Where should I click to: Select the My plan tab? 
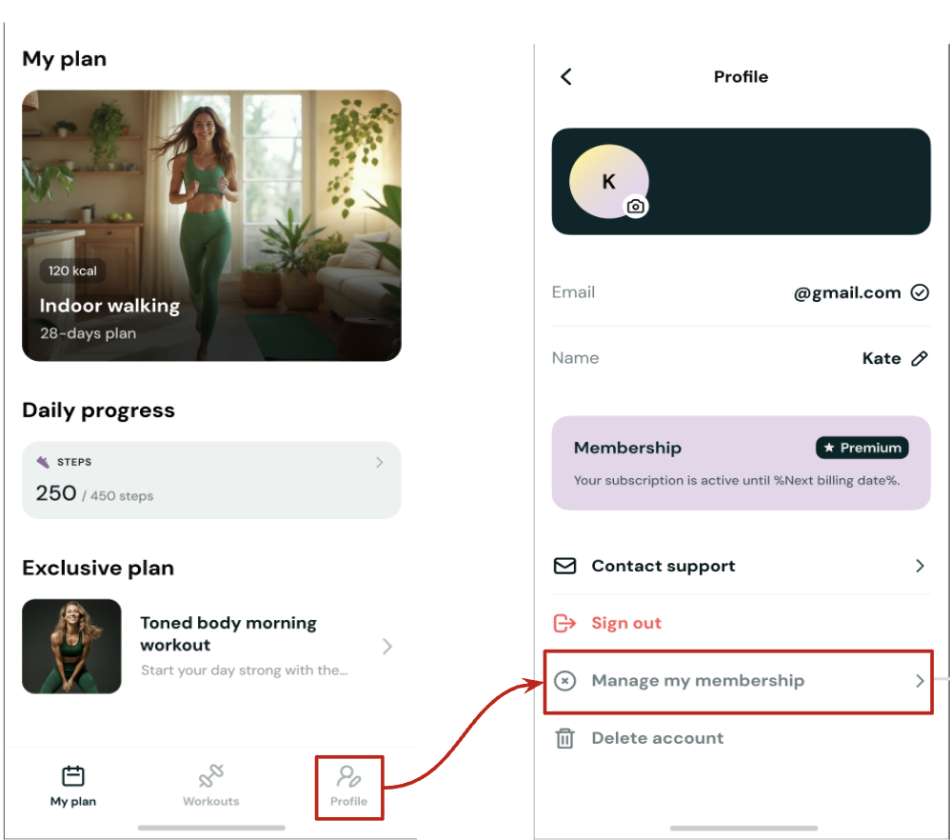pyautogui.click(x=73, y=785)
